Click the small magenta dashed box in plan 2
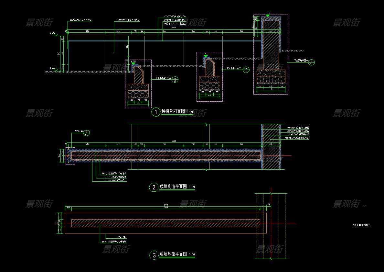 click(70, 156)
